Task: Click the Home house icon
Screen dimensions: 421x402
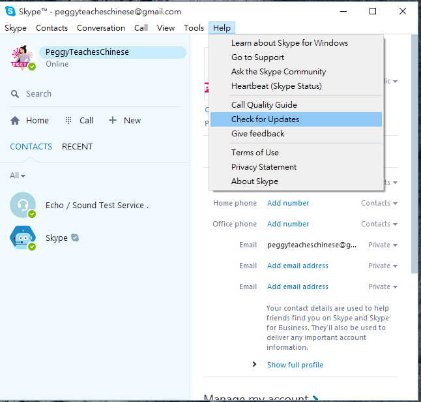Action: (15, 121)
